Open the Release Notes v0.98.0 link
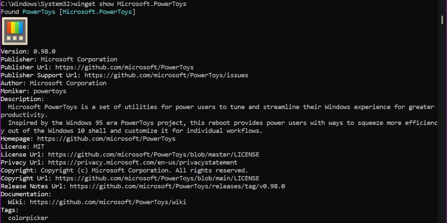Viewport: 447px width, 223px height. [177, 186]
